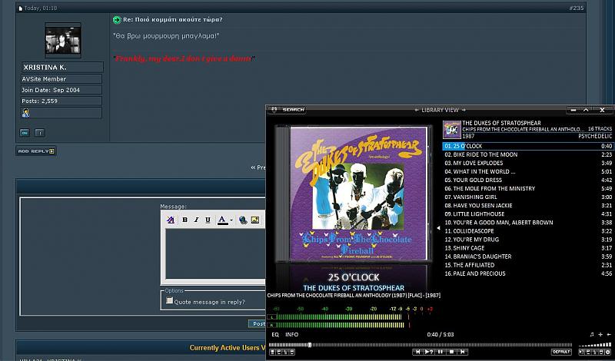Click the round gear icon at player's bottom right
The image size is (615, 361).
(x=608, y=352)
